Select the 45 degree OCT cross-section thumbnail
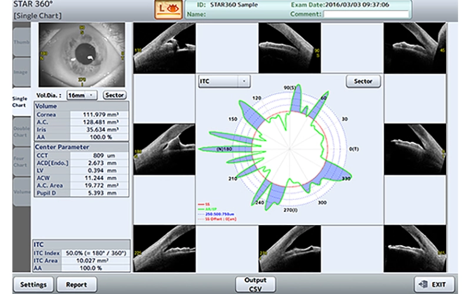 (415, 48)
